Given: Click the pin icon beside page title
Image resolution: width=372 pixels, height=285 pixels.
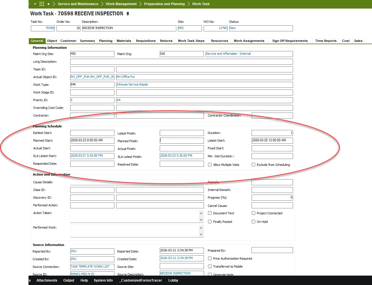Looking at the screenshot, I should (128, 14).
